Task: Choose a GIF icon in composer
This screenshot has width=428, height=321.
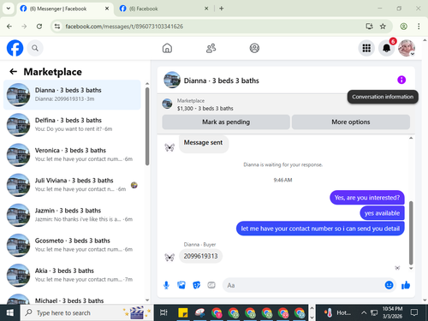Action: pyautogui.click(x=211, y=285)
